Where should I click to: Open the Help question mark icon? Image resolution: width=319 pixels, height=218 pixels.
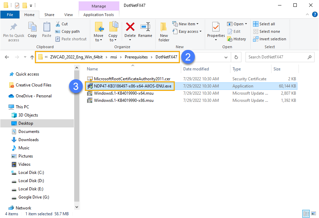[315, 14]
